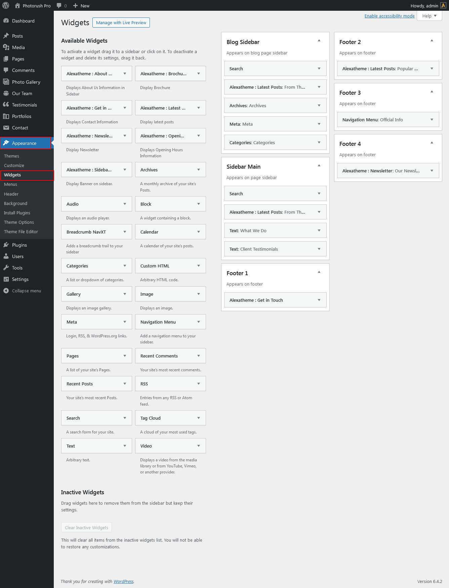This screenshot has width=449, height=588.
Task: Click the Tools wrench icon
Action: pyautogui.click(x=6, y=267)
